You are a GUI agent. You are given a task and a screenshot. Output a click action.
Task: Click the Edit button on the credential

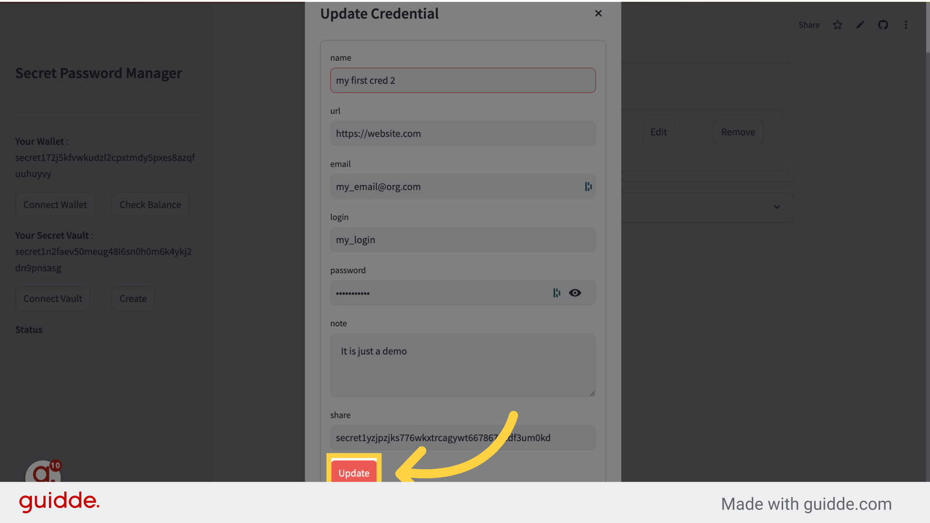(659, 132)
